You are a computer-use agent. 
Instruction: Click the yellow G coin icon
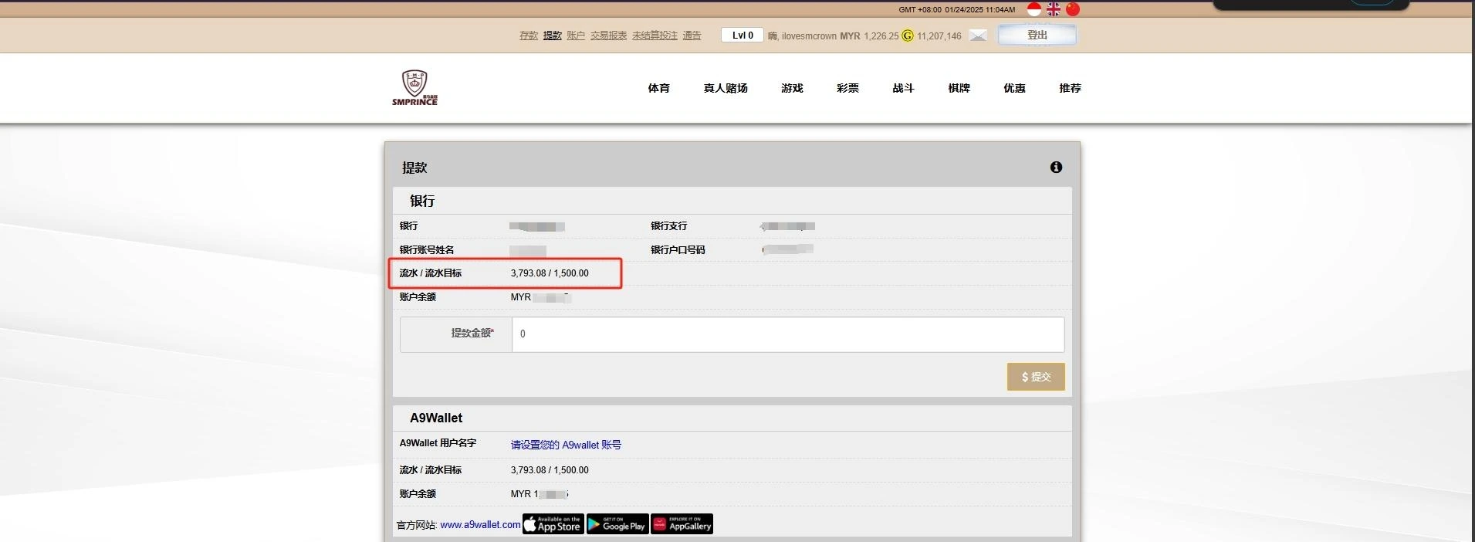(908, 36)
